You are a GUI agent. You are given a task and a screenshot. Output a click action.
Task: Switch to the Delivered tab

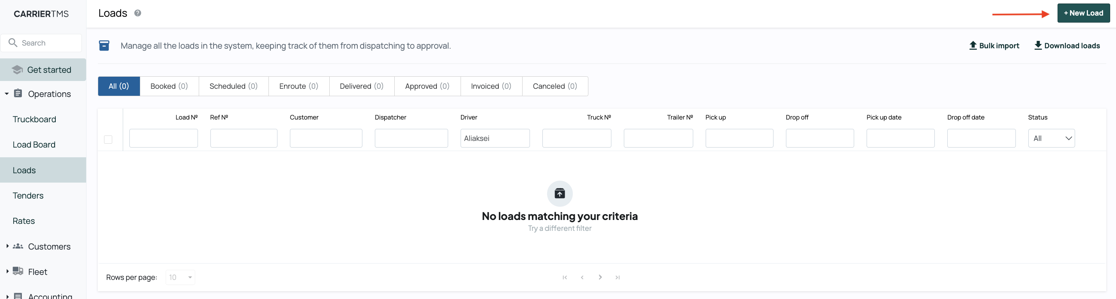tap(362, 86)
